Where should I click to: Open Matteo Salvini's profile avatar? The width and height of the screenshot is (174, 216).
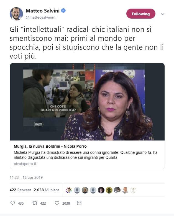pyautogui.click(x=16, y=14)
